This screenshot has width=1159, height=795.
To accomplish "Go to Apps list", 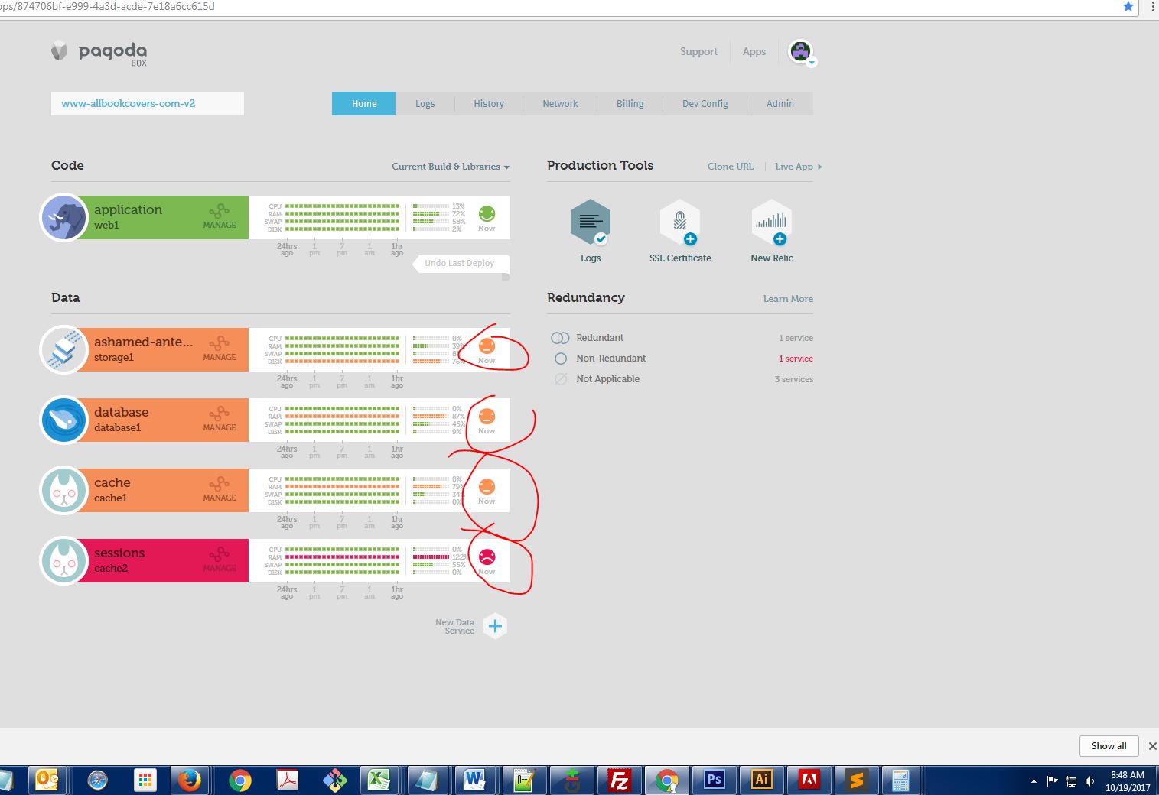I will (x=754, y=52).
